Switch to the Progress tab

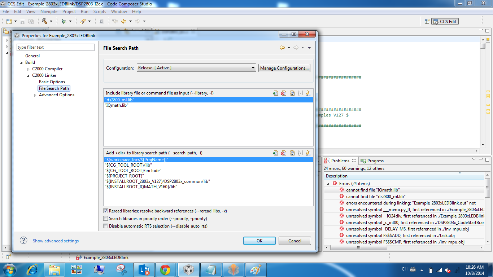(x=372, y=161)
